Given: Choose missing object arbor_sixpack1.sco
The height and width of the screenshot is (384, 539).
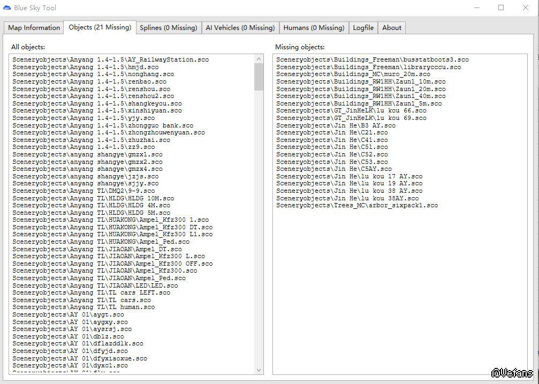Looking at the screenshot, I should (356, 205).
